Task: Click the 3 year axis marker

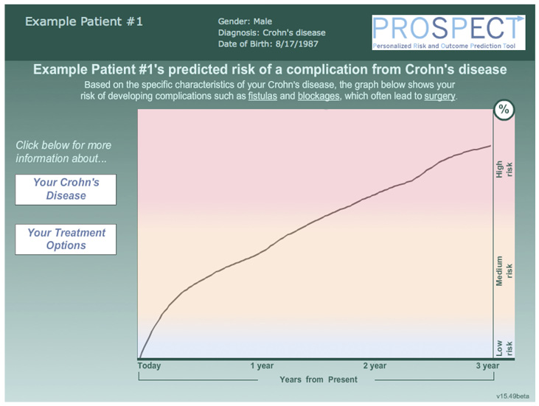Action: (x=486, y=365)
